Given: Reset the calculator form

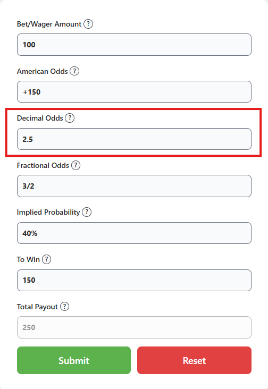Looking at the screenshot, I should click(x=194, y=360).
